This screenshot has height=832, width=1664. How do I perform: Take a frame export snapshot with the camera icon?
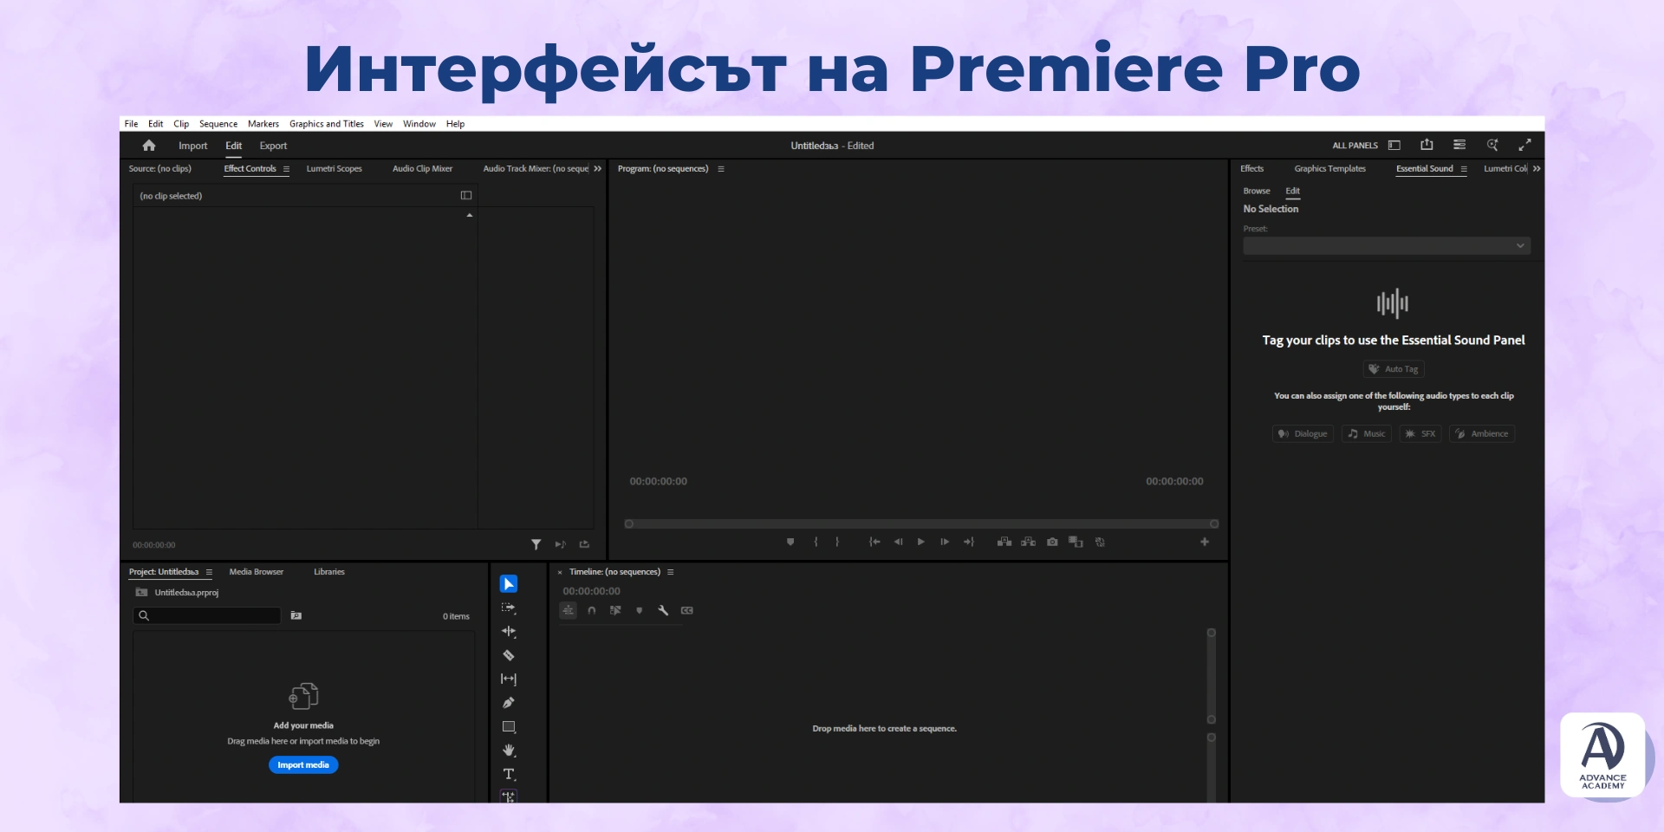[1052, 542]
